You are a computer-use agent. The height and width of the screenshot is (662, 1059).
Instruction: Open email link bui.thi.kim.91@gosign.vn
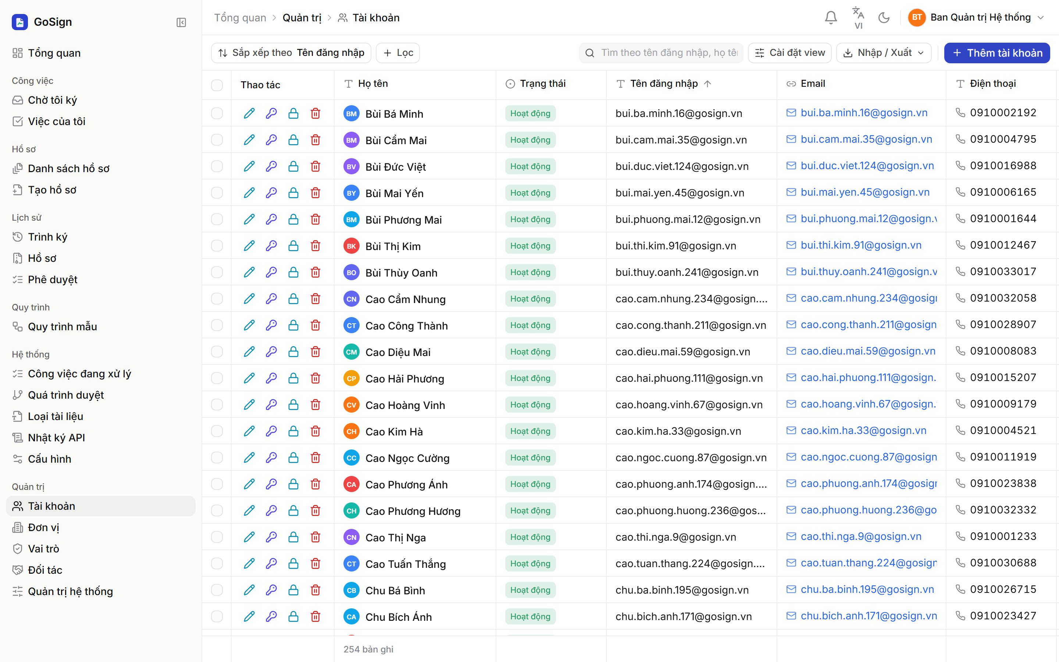click(x=861, y=245)
